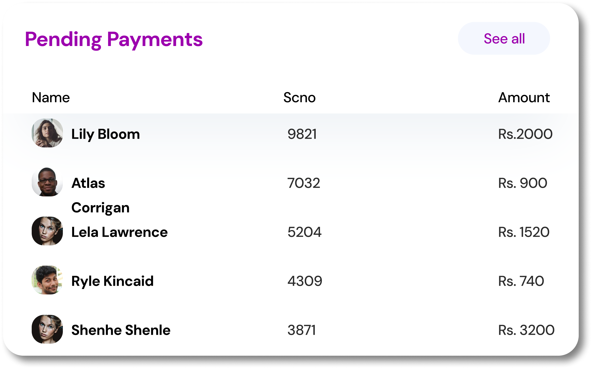Open Ryle Kincaid's profile picture

coord(47,280)
